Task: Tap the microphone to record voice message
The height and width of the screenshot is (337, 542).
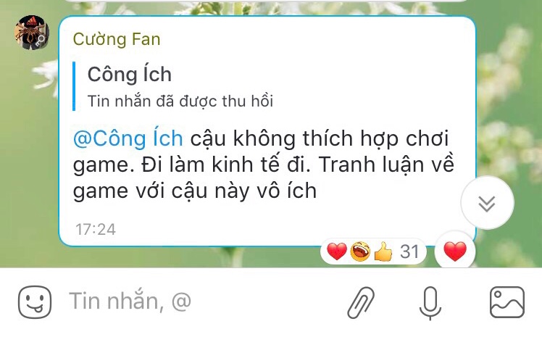Action: tap(430, 303)
